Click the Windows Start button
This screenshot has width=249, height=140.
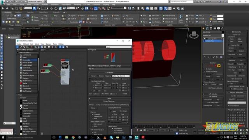click(x=3, y=137)
